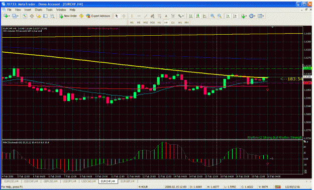This screenshot has height=190, width=314.
Task: Select the D1 timeframe
Action: click(173, 23)
